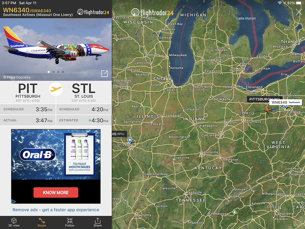305x229 pixels.
Task: Tap the Follow aircraft icon
Action: pyautogui.click(x=70, y=222)
